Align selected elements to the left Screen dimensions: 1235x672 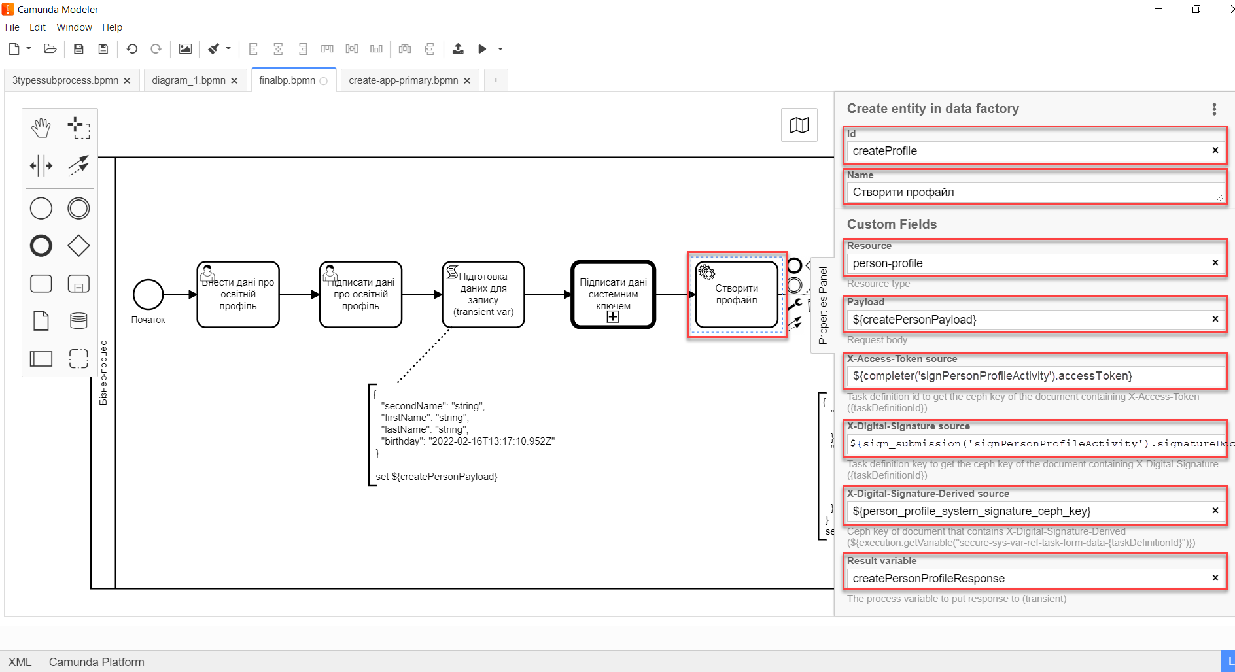(x=253, y=49)
